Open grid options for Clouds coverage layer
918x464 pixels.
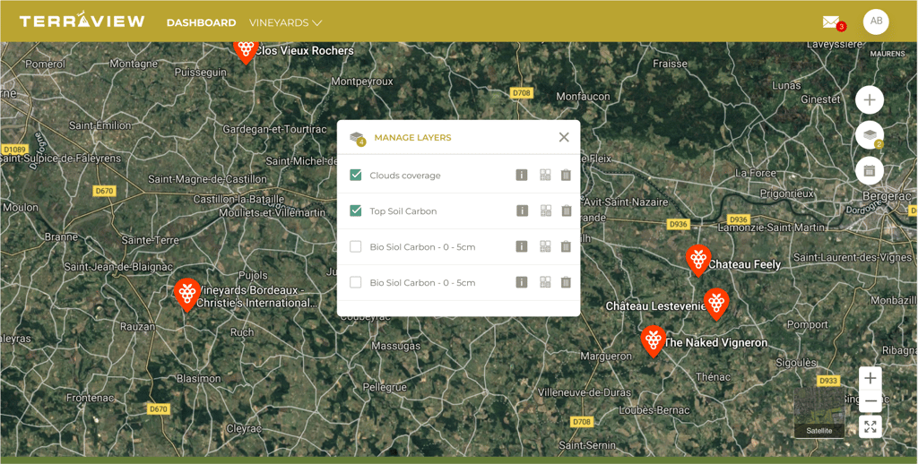pos(545,175)
